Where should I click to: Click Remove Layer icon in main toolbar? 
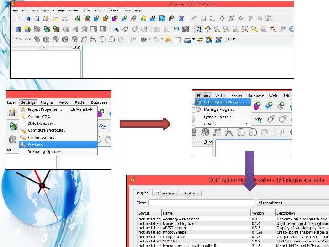click(153, 18)
